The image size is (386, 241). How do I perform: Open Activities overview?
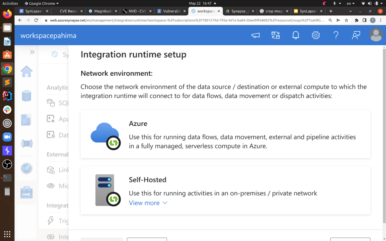click(10, 4)
